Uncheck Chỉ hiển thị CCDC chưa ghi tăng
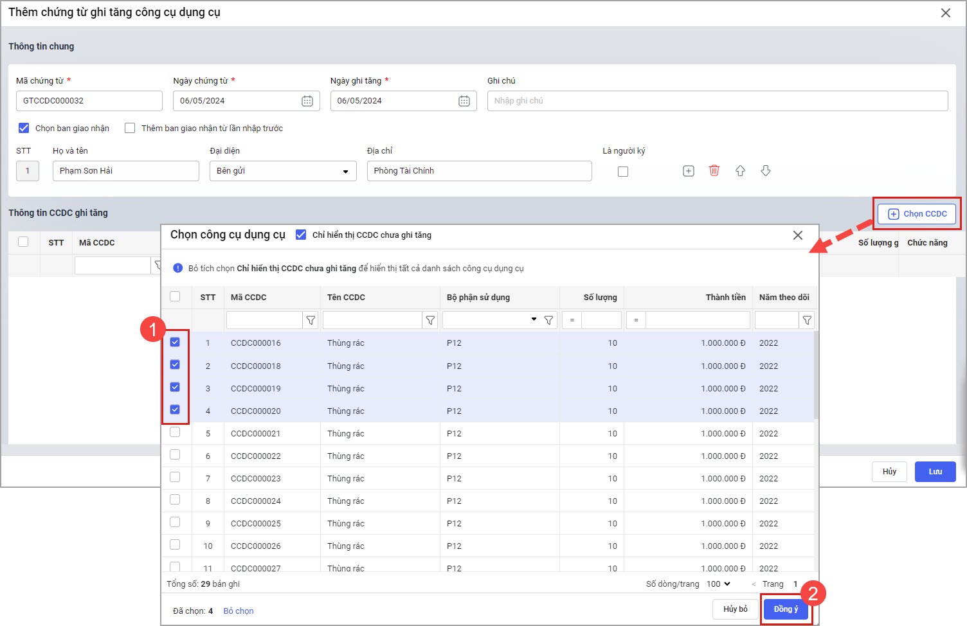 coord(301,235)
